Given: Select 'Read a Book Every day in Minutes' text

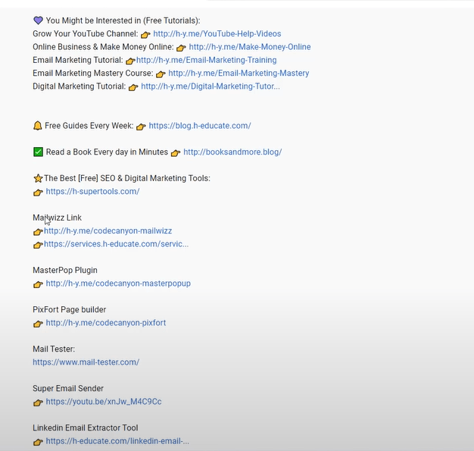Looking at the screenshot, I should click(x=107, y=152).
